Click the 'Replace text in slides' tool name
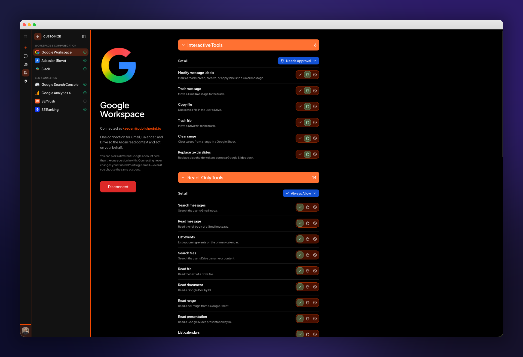This screenshot has width=523, height=357. coord(194,152)
